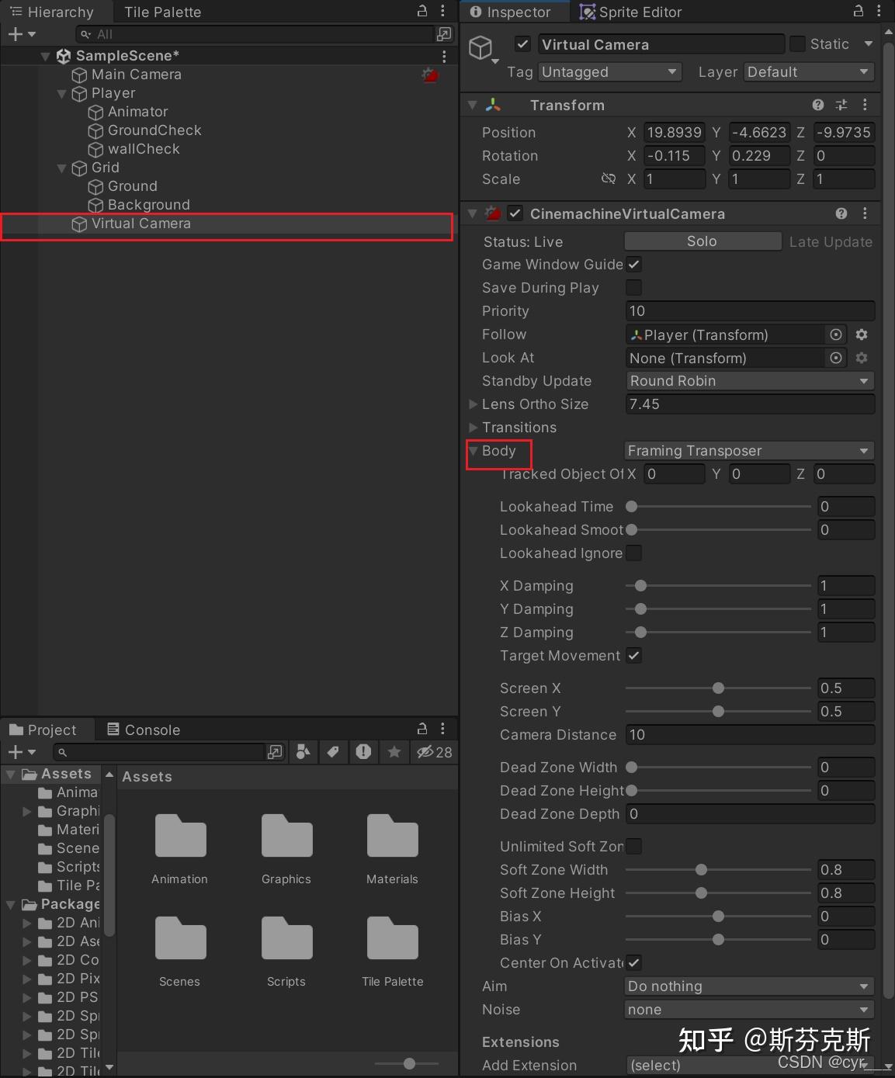The width and height of the screenshot is (895, 1078).
Task: Click the message count icon showing 28 in Console
Action: (x=434, y=751)
